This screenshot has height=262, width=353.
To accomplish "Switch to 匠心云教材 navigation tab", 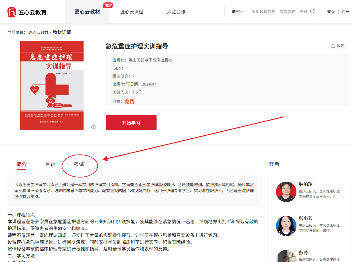I will [x=87, y=12].
